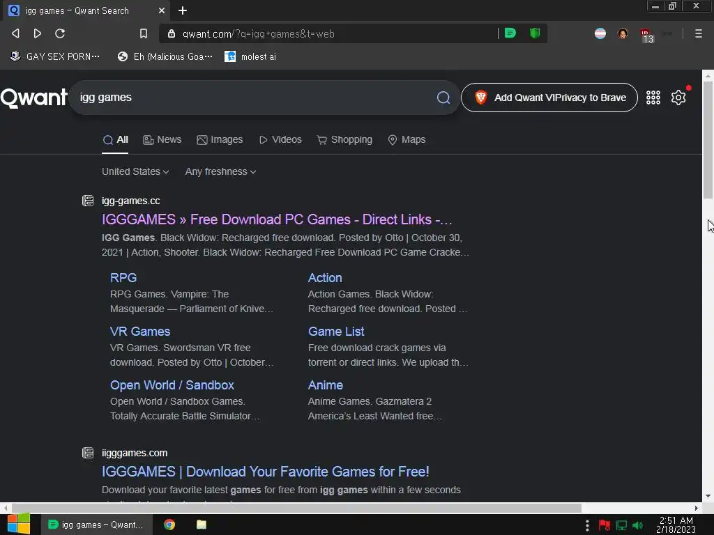Open IGGGAMES Free Download PC Games result
714x535 pixels.
(x=277, y=219)
